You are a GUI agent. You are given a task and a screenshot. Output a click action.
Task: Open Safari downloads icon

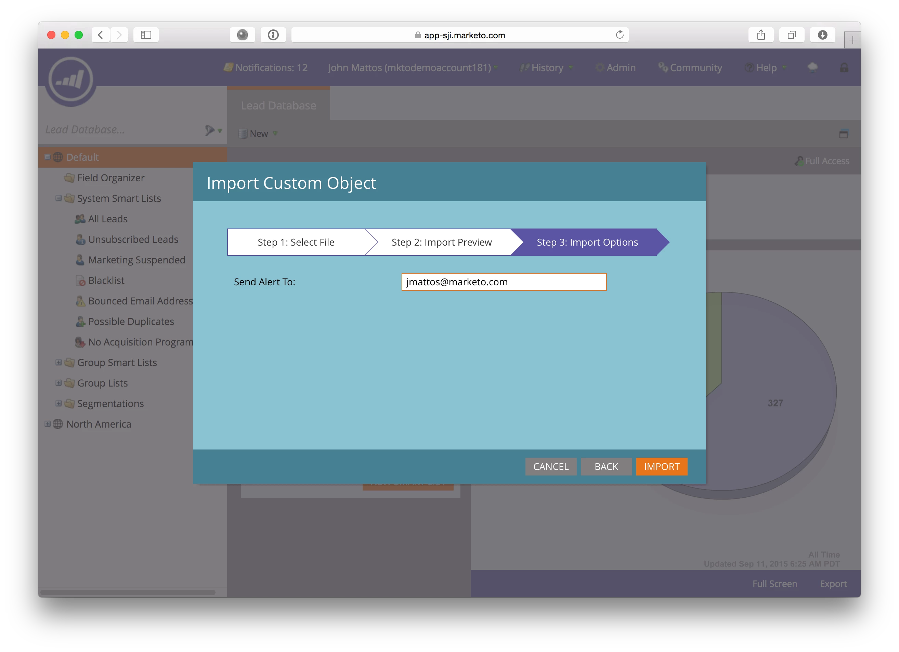click(x=822, y=35)
